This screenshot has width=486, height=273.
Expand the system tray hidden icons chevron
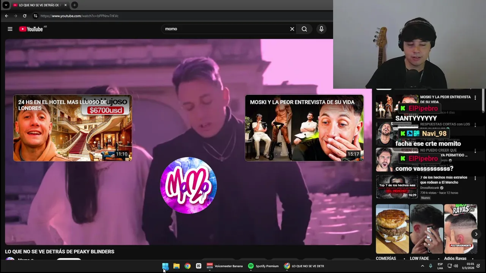(x=422, y=266)
